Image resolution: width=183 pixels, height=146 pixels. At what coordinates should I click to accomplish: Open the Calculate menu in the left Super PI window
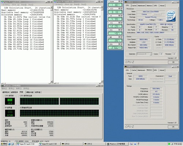pyautogui.click(x=5, y=5)
